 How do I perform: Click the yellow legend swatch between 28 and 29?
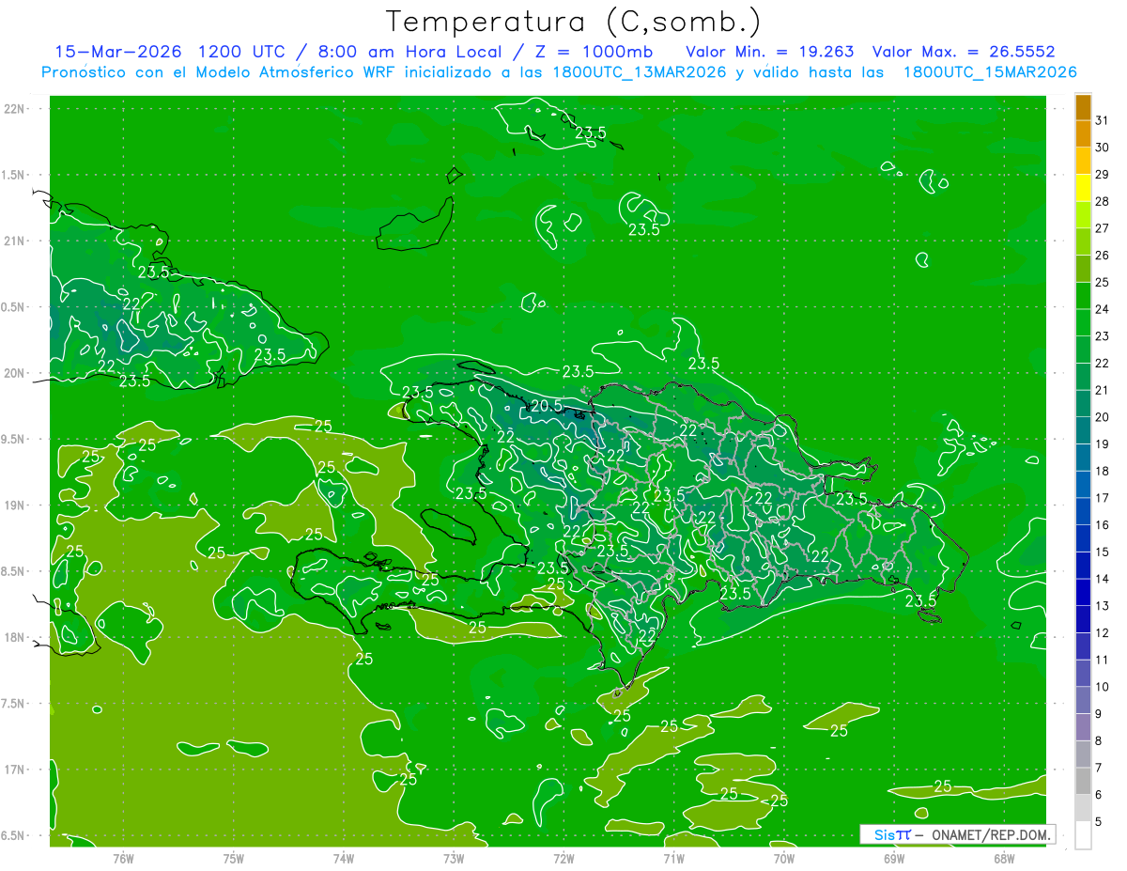pyautogui.click(x=1083, y=188)
